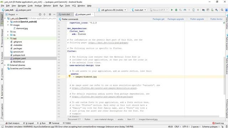Open SDK Manager icon in toolbar
Screen dimensions: 228x128
click(x=217, y=10)
